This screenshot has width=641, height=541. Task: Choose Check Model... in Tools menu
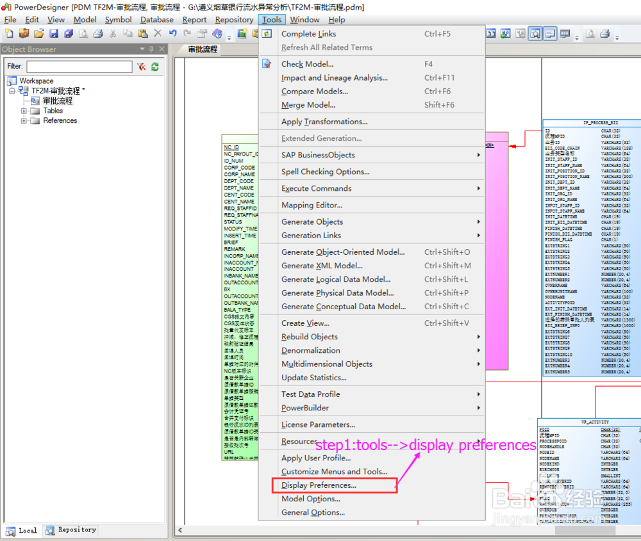pos(372,64)
